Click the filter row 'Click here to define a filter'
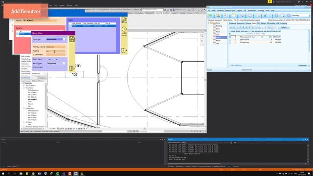This screenshot has height=176, width=313. [x=255, y=34]
